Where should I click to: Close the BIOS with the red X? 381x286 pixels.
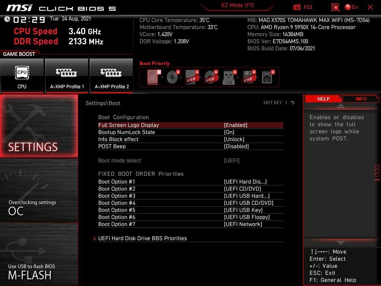pyautogui.click(x=370, y=7)
